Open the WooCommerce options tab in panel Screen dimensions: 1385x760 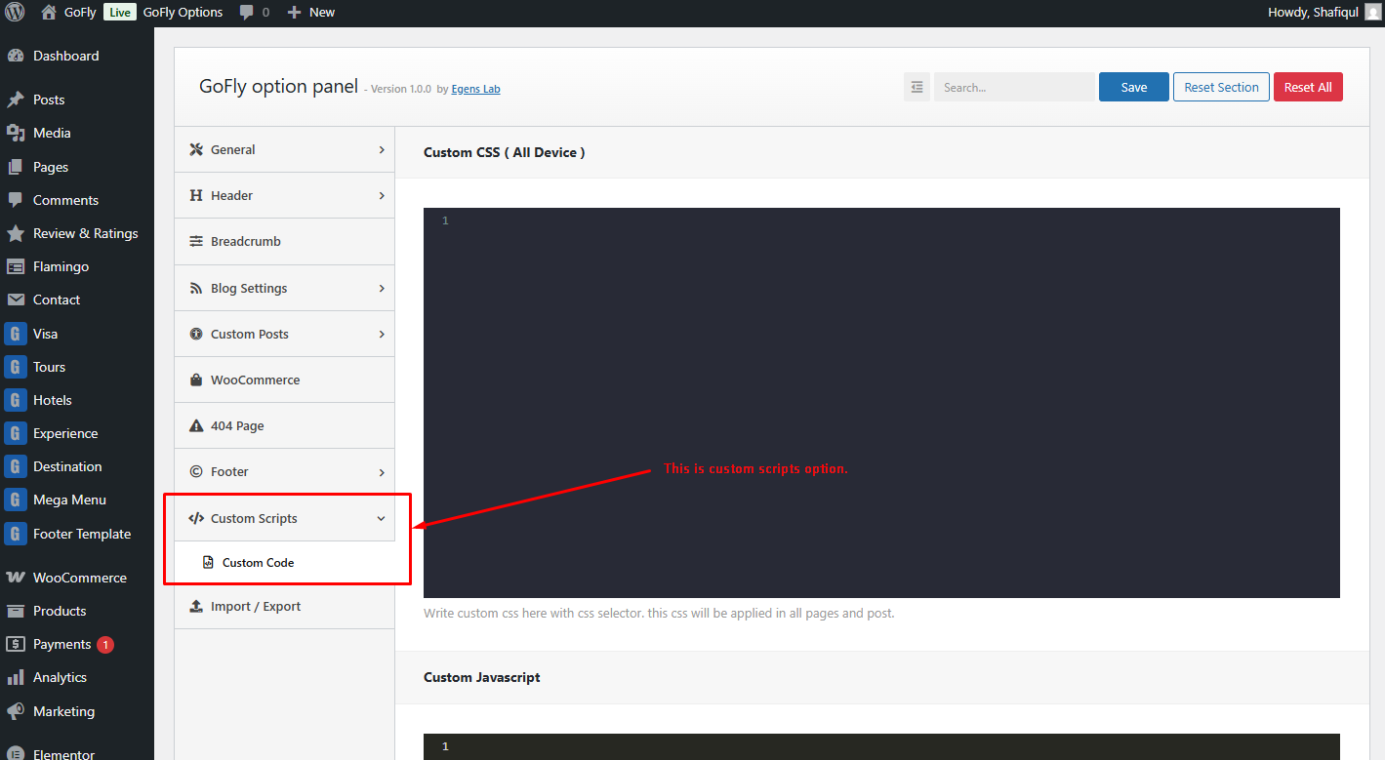(x=285, y=380)
